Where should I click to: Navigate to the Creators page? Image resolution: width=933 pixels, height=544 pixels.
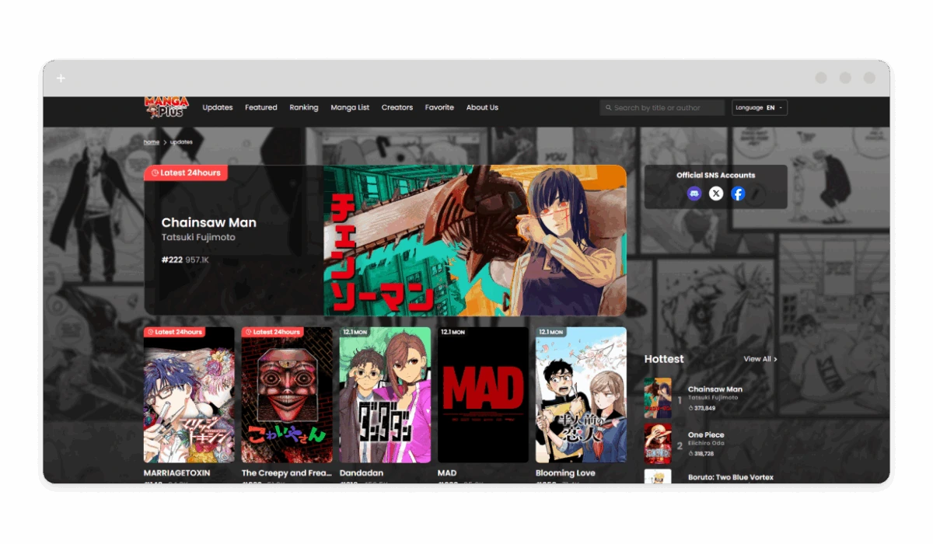point(397,108)
